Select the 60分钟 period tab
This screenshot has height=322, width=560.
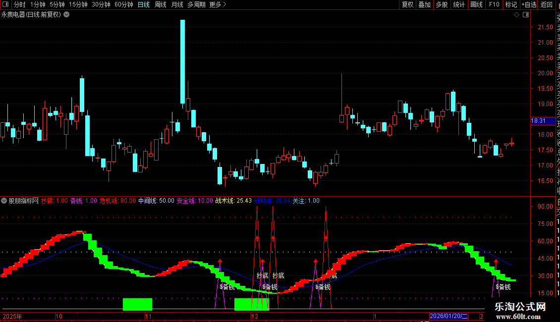point(123,4)
